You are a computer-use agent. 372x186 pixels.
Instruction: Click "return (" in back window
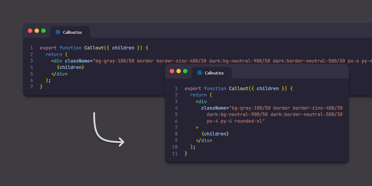tap(56, 55)
